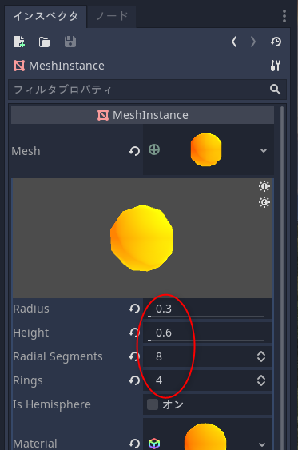Open object properties tools icon
298x450 pixels.
pyautogui.click(x=276, y=66)
